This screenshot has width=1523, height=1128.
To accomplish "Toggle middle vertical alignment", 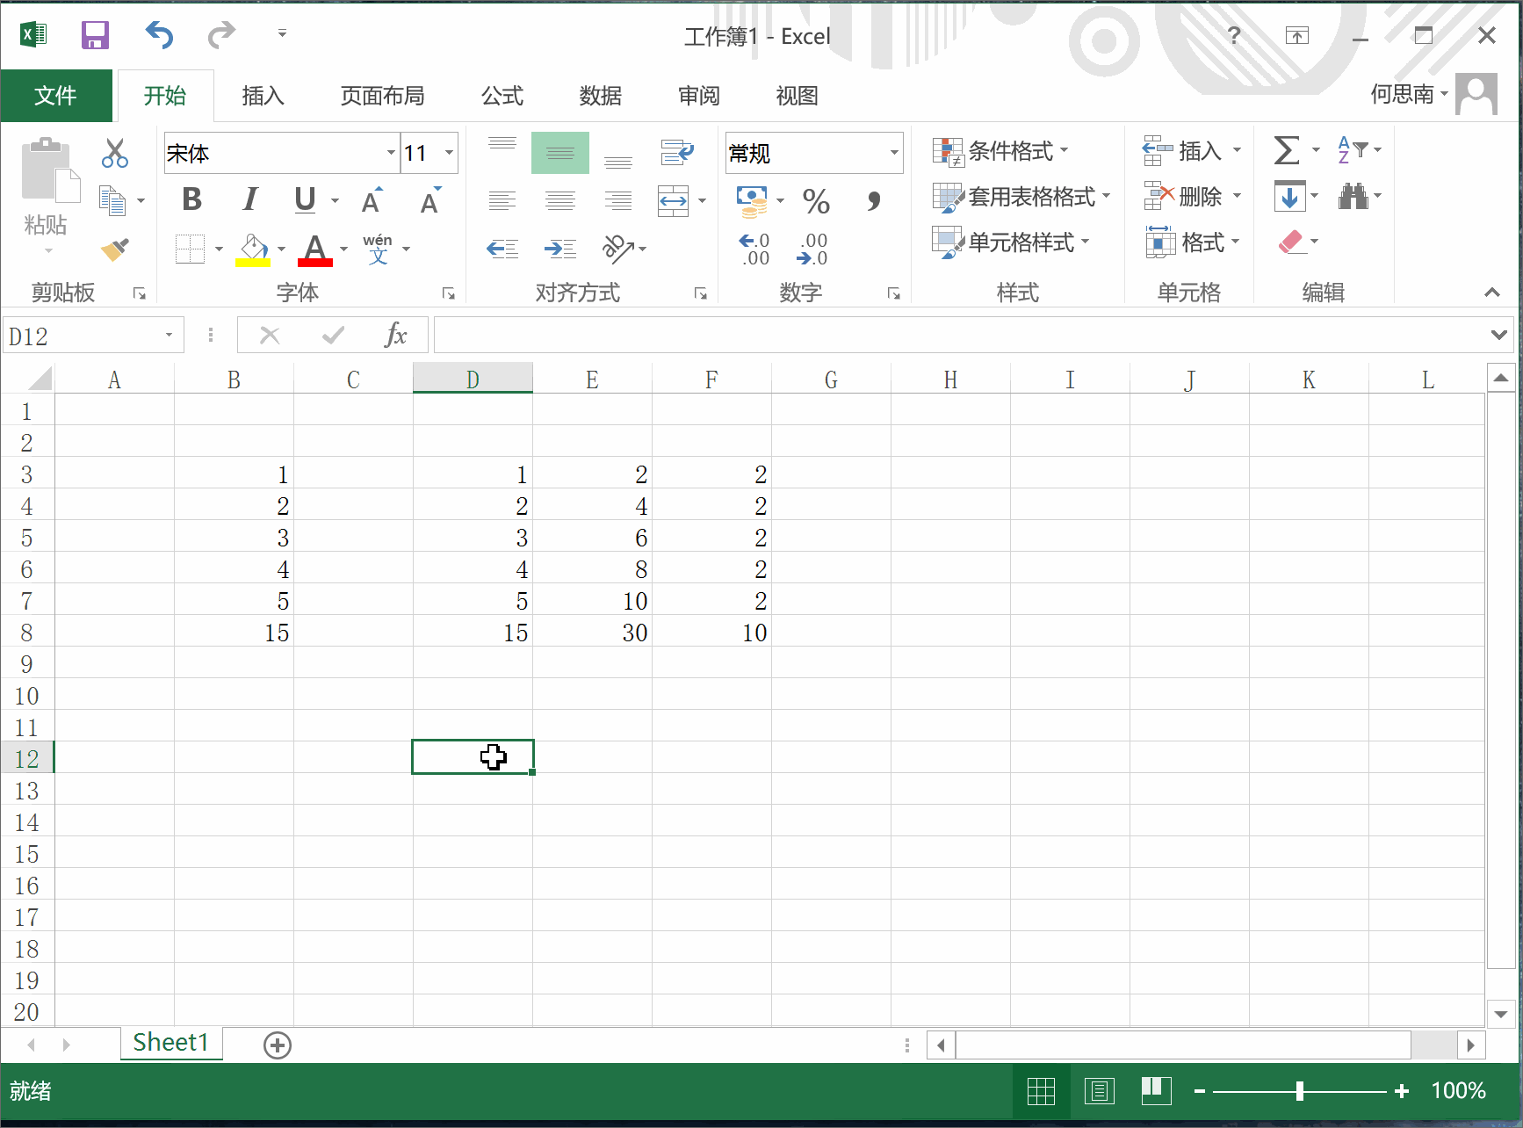I will click(559, 153).
